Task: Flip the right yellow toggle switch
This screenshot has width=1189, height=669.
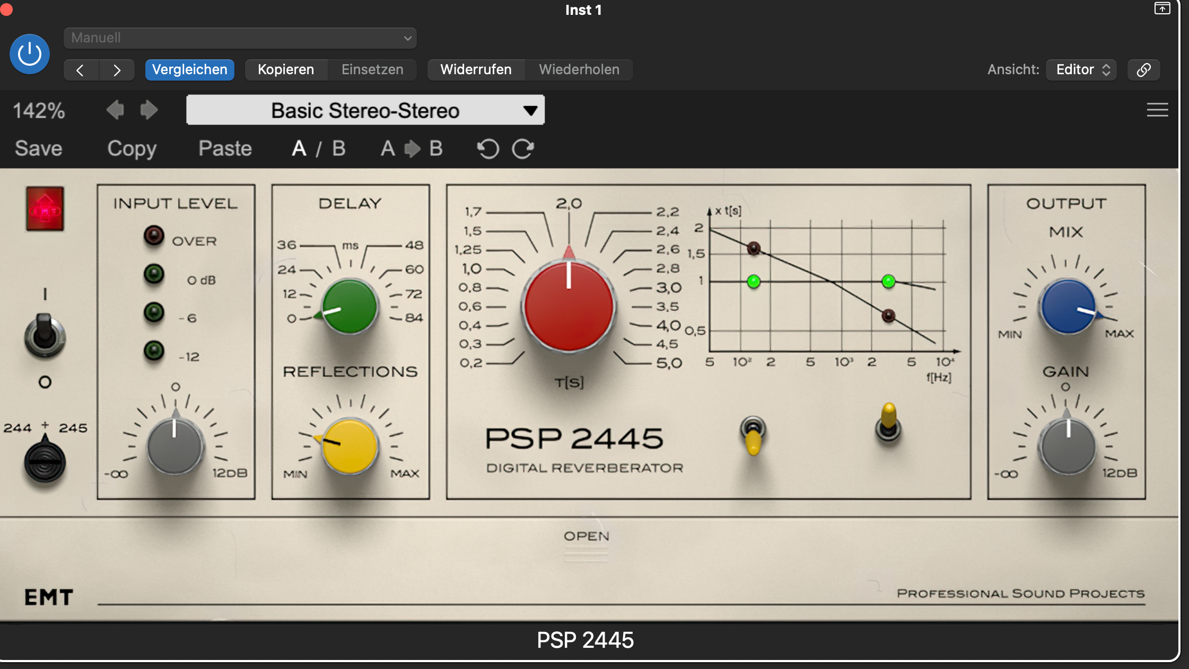Action: 888,422
